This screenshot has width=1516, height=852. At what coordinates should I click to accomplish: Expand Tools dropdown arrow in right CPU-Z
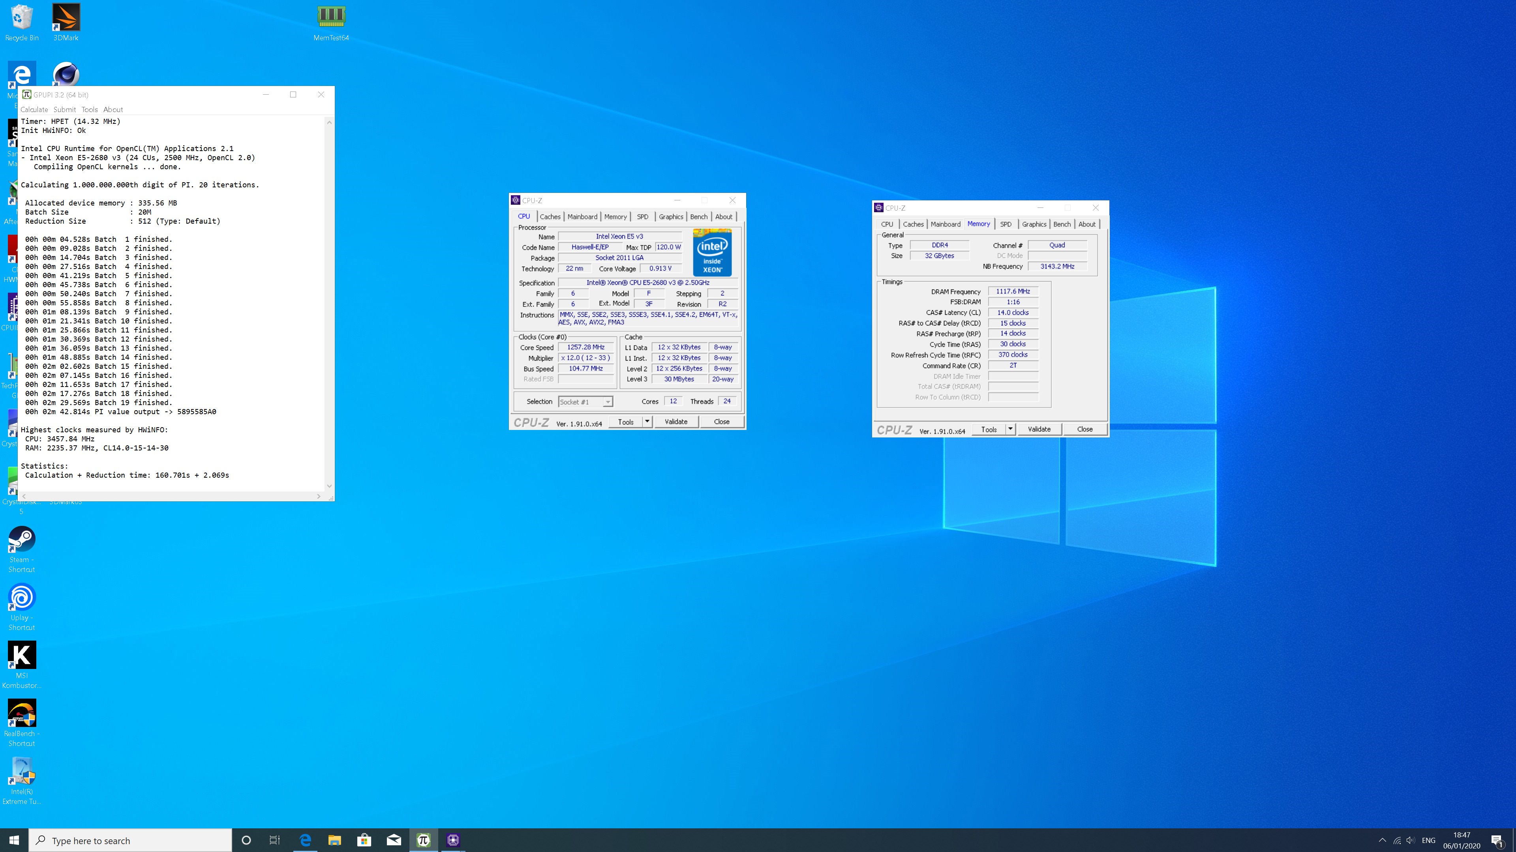click(1010, 429)
